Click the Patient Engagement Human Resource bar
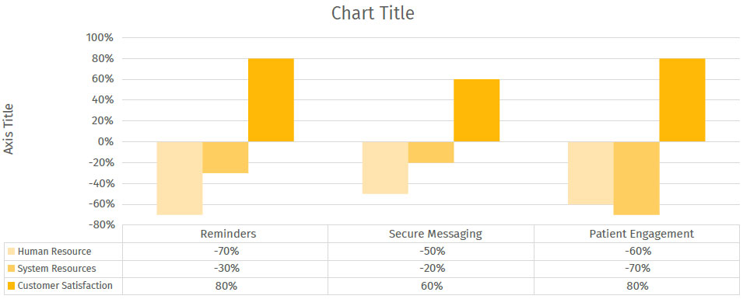The height and width of the screenshot is (299, 743). [x=591, y=172]
